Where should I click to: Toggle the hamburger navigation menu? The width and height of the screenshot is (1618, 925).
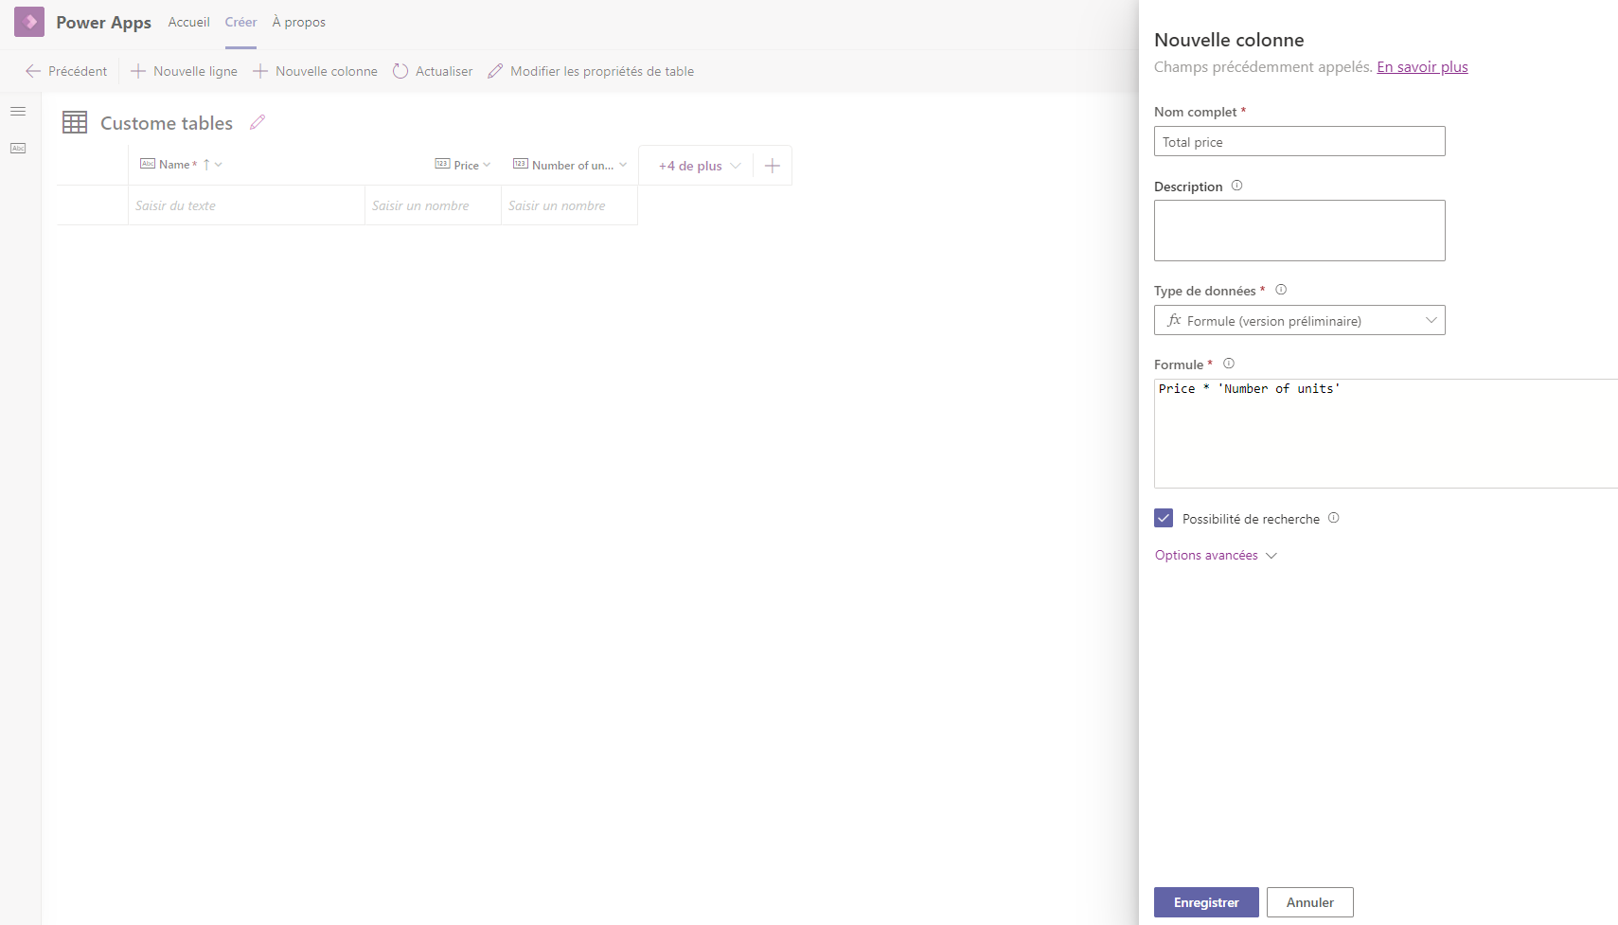click(18, 112)
